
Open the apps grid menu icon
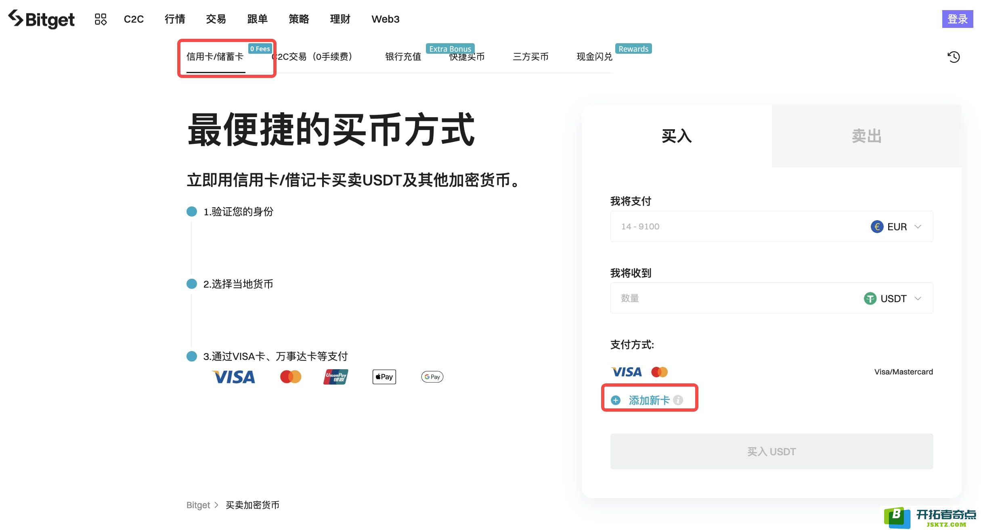point(101,19)
